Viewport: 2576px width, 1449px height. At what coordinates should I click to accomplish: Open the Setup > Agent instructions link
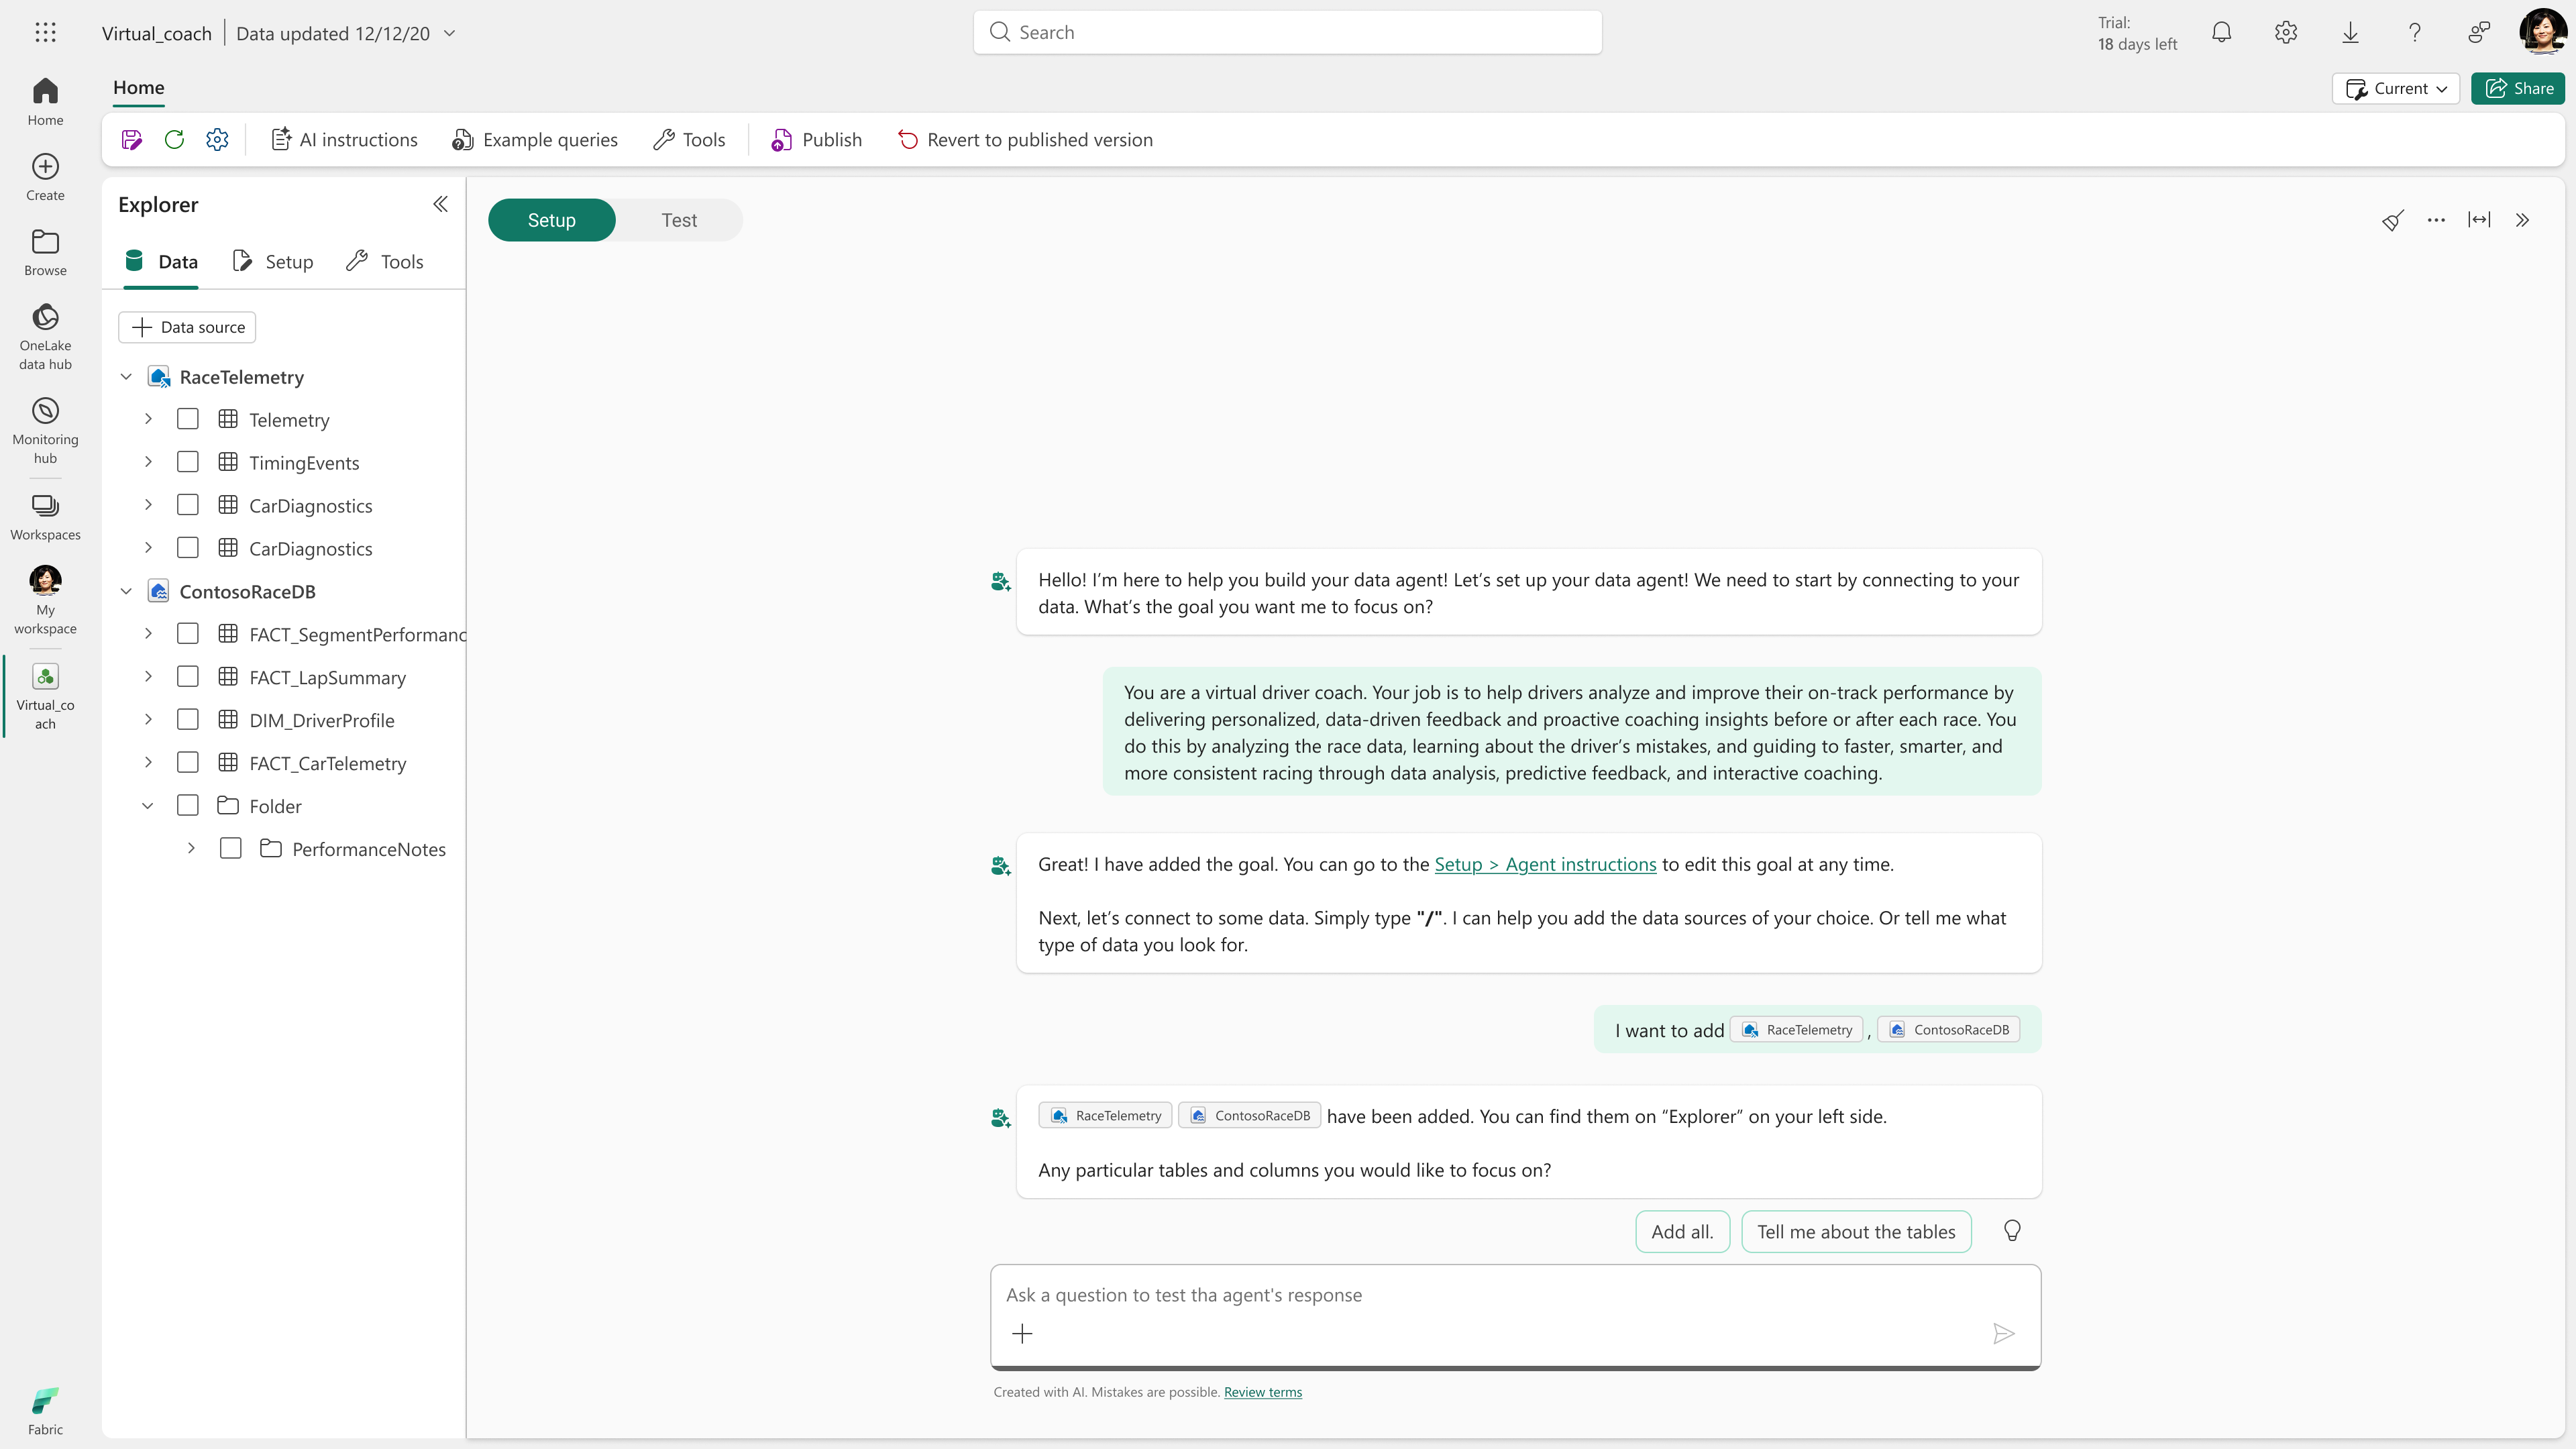pyautogui.click(x=1545, y=865)
